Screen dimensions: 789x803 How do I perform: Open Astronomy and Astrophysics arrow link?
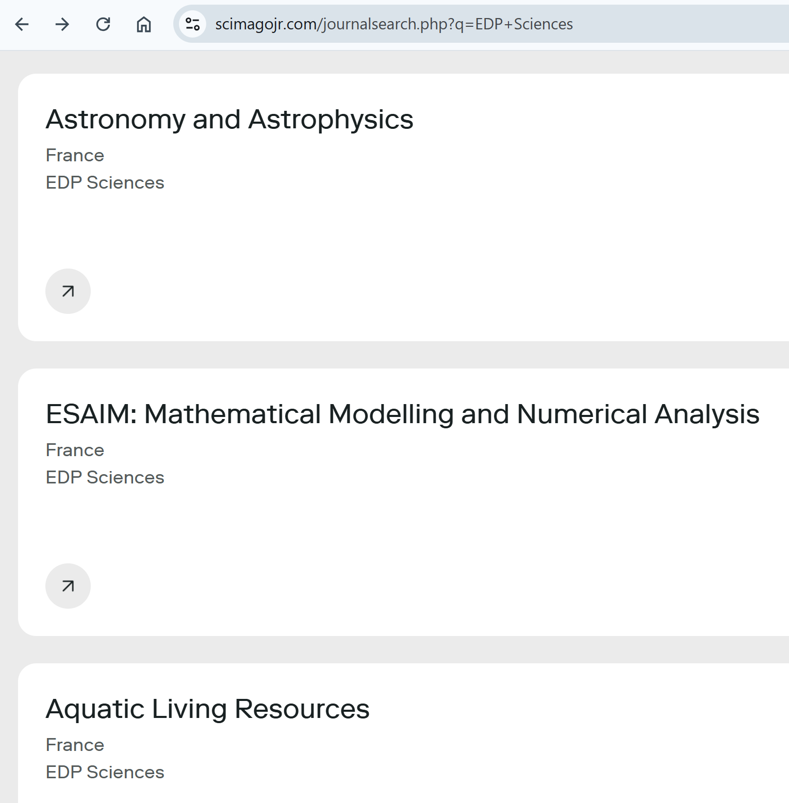[68, 291]
